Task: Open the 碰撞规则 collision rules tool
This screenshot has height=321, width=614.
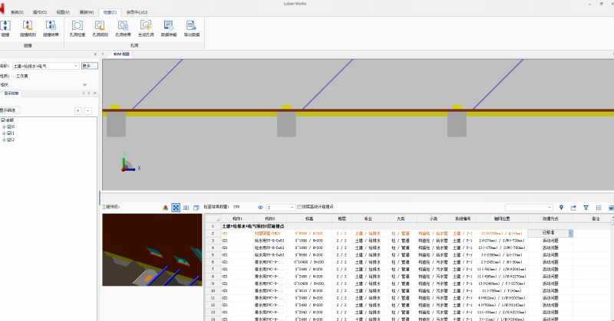Action: pyautogui.click(x=28, y=28)
